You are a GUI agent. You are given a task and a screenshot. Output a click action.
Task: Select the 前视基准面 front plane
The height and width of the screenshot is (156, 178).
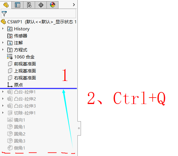[25, 64]
